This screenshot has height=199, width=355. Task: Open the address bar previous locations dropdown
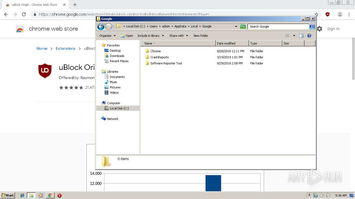(x=236, y=27)
